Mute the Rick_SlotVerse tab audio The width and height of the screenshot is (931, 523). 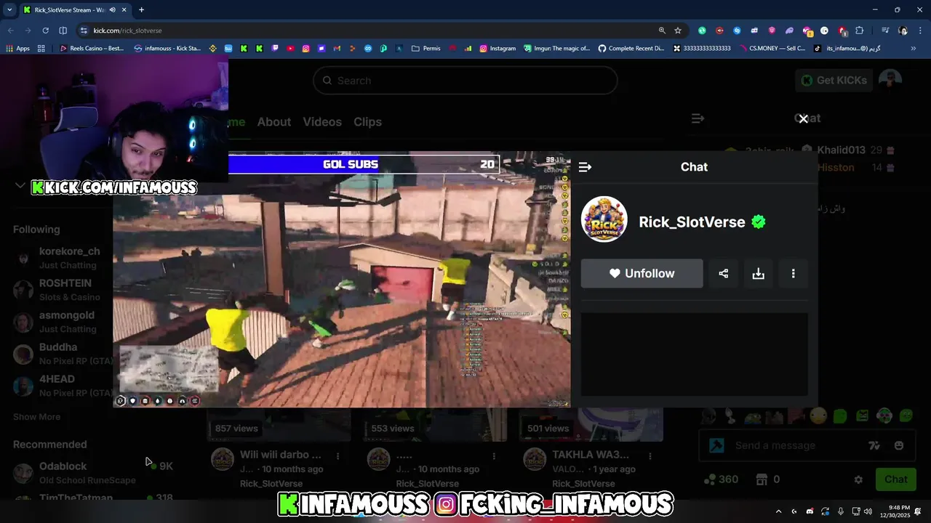pos(111,10)
